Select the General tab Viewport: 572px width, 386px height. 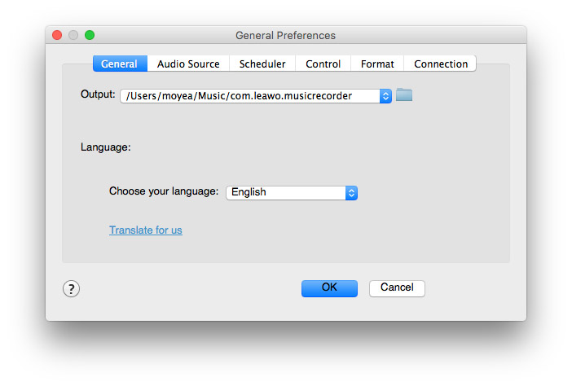(119, 64)
